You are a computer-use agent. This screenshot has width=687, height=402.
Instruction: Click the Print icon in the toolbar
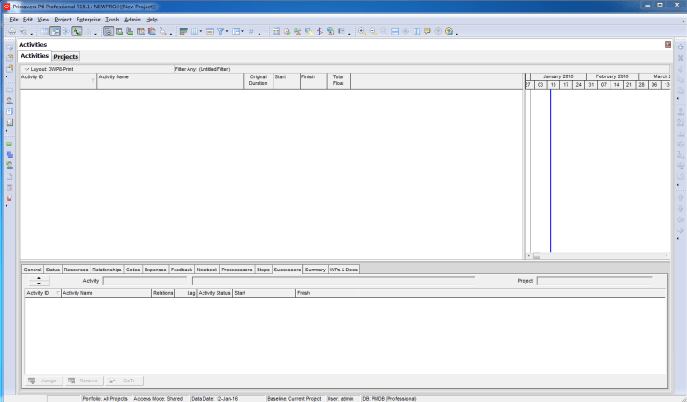(11, 31)
